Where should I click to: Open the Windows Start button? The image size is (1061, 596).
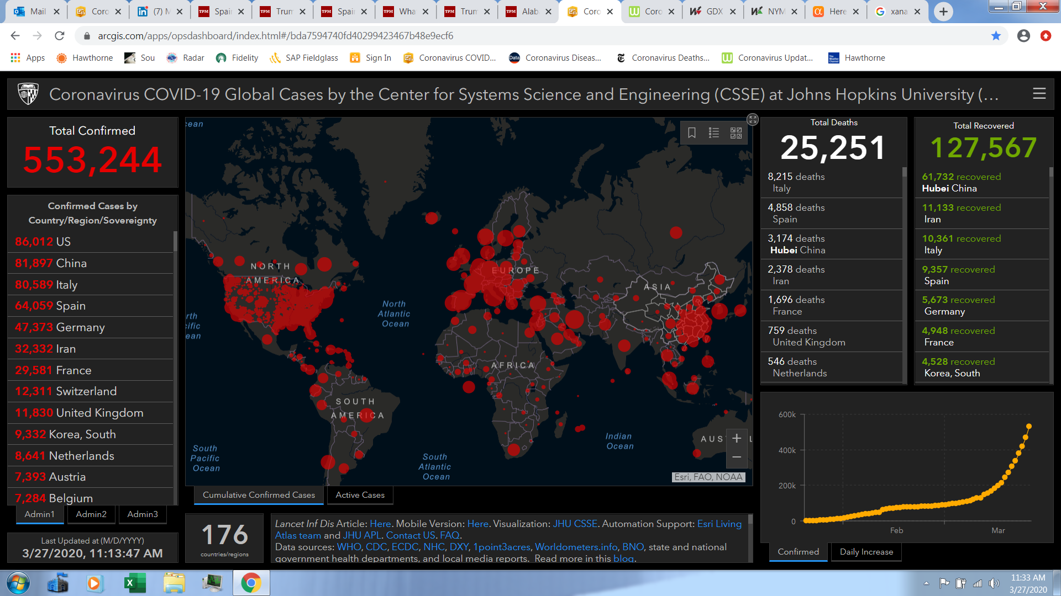tap(18, 583)
